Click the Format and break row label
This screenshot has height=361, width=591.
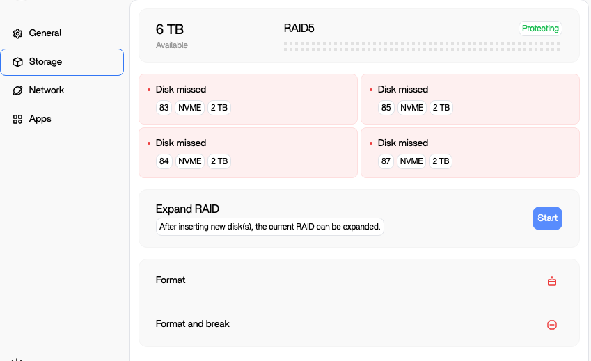[193, 323]
